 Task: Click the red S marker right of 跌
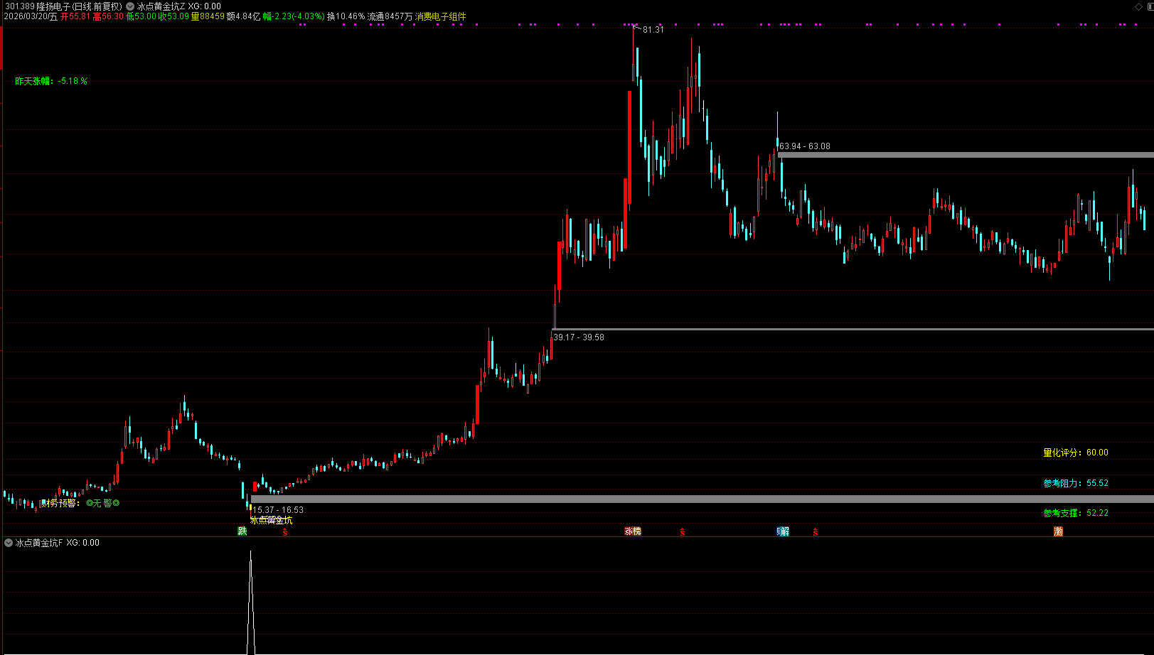[x=285, y=531]
